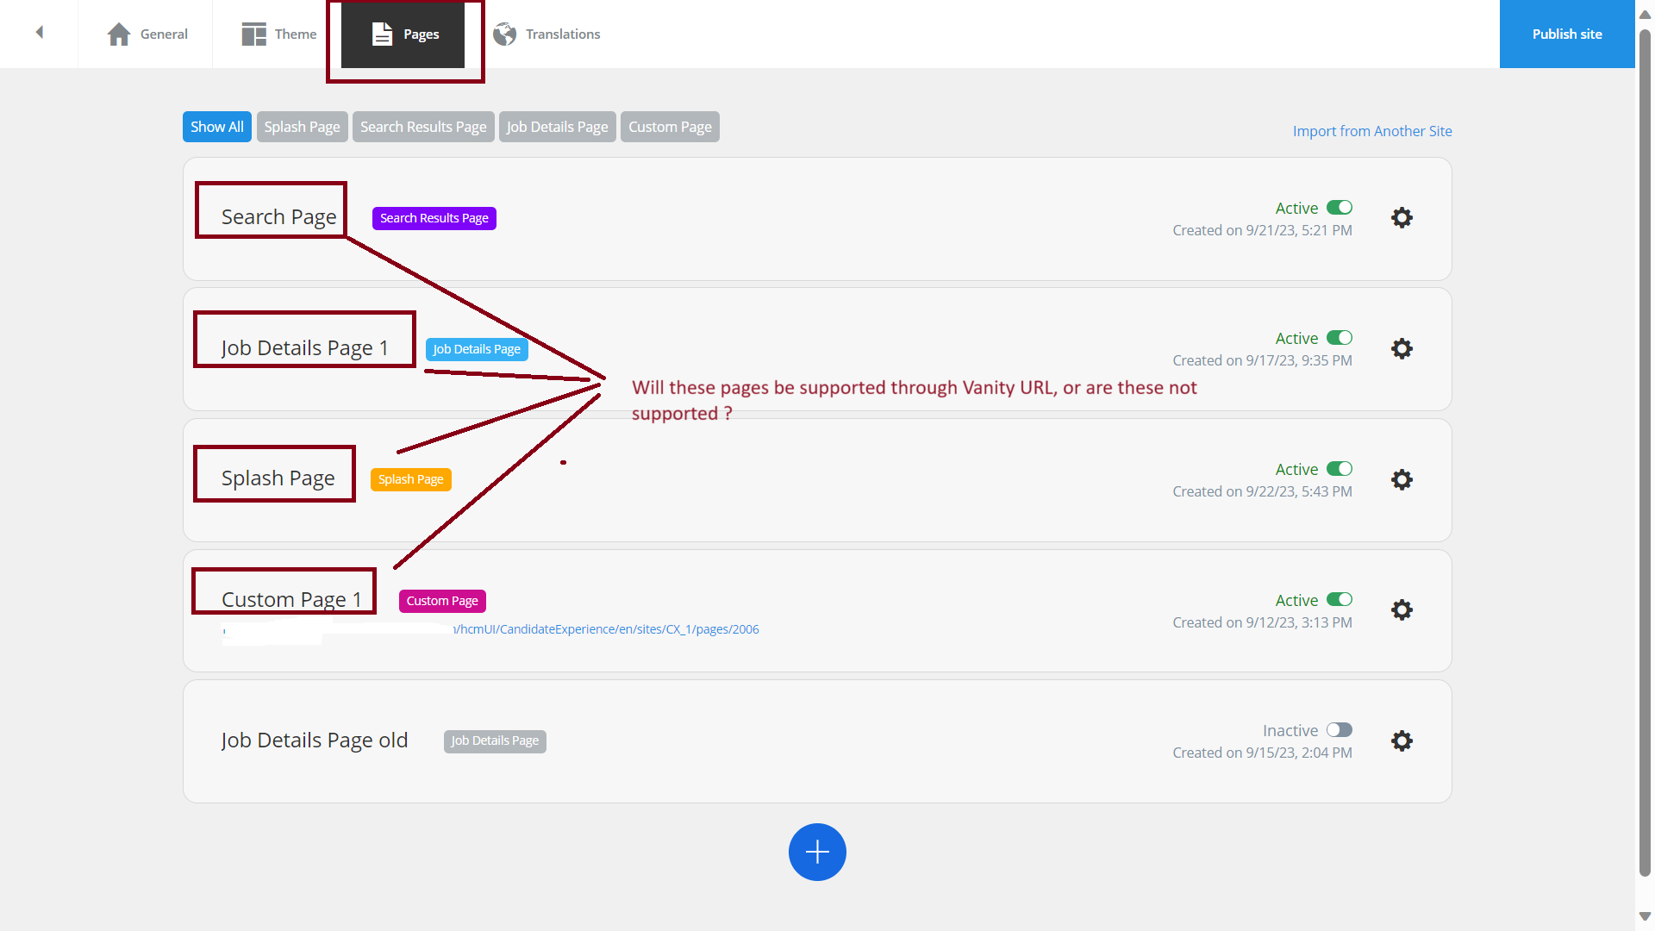
Task: Select the Show All filter
Action: pos(216,126)
